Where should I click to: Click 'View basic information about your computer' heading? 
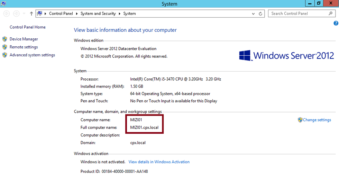coord(125,30)
